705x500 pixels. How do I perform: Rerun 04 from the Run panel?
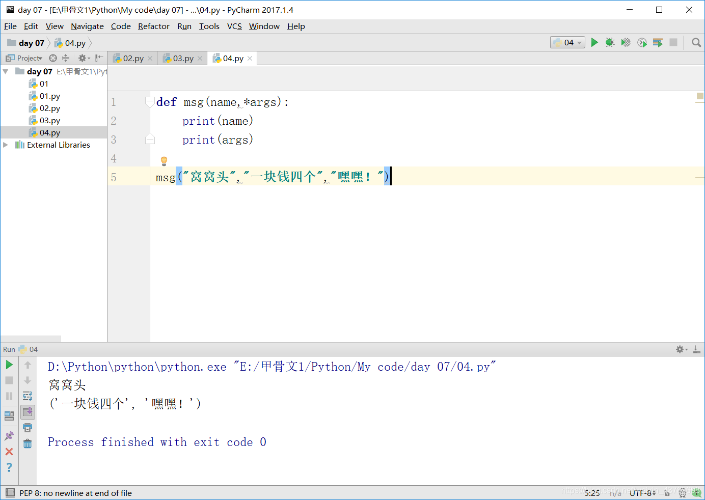[9, 365]
